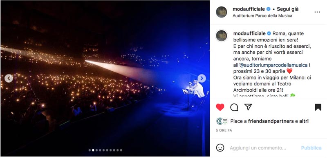The height and width of the screenshot is (158, 327).
Task: Click Pubblica to post the comment
Action: [311, 148]
